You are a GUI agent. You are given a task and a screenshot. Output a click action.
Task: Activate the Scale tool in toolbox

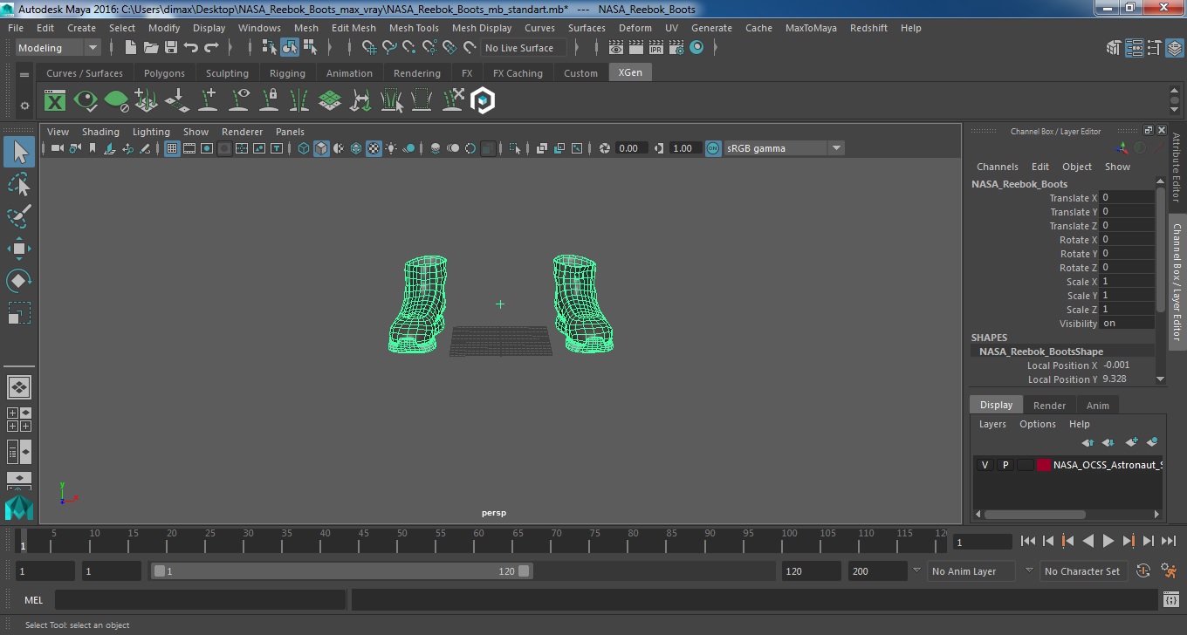click(x=19, y=313)
